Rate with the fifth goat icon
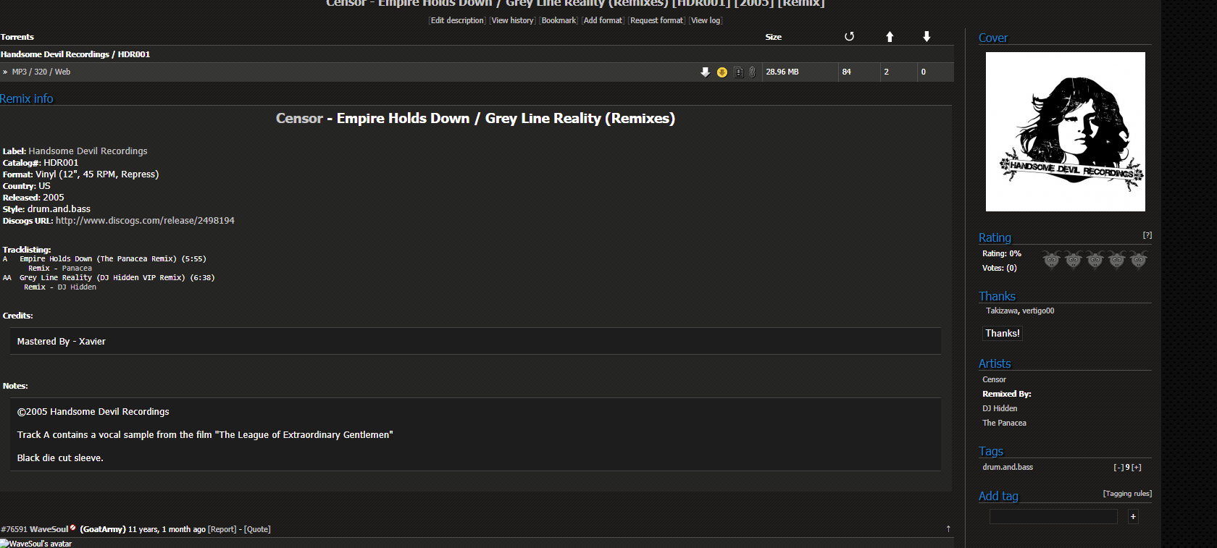Image resolution: width=1217 pixels, height=548 pixels. [x=1138, y=260]
